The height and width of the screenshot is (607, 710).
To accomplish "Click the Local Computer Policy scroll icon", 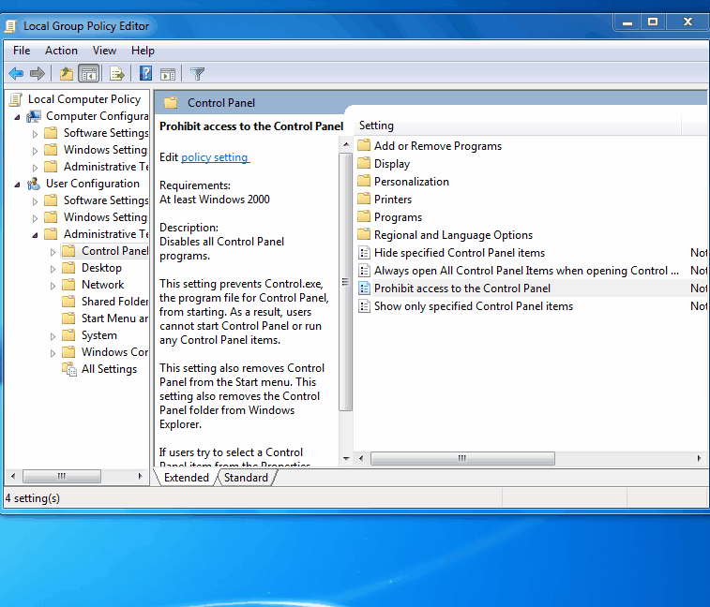I will pos(15,99).
